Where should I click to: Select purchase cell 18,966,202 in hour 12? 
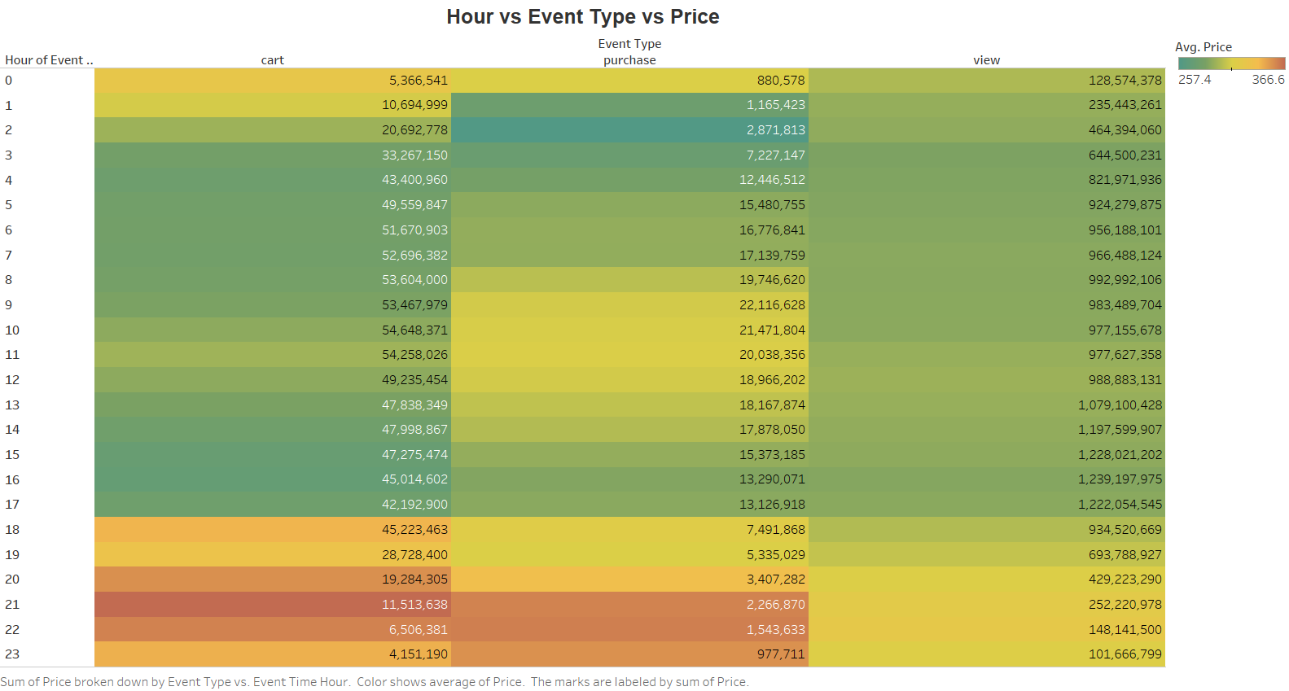(629, 380)
